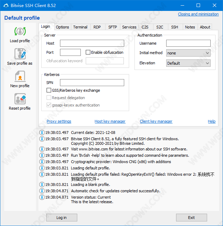
Task: Click info icon beside 'Loading default profile.' entry
Action: pyautogui.click(x=42, y=168)
